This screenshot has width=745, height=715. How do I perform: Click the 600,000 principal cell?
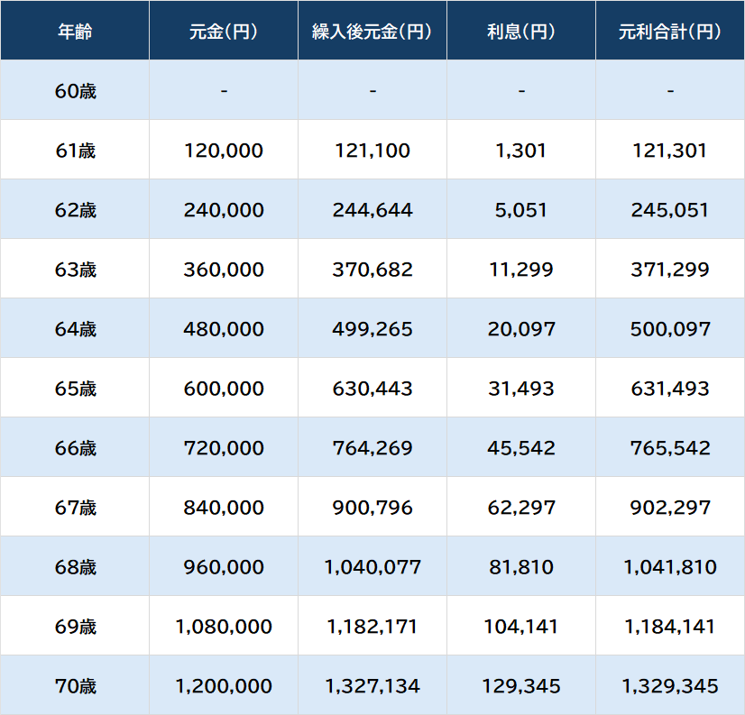coord(224,389)
